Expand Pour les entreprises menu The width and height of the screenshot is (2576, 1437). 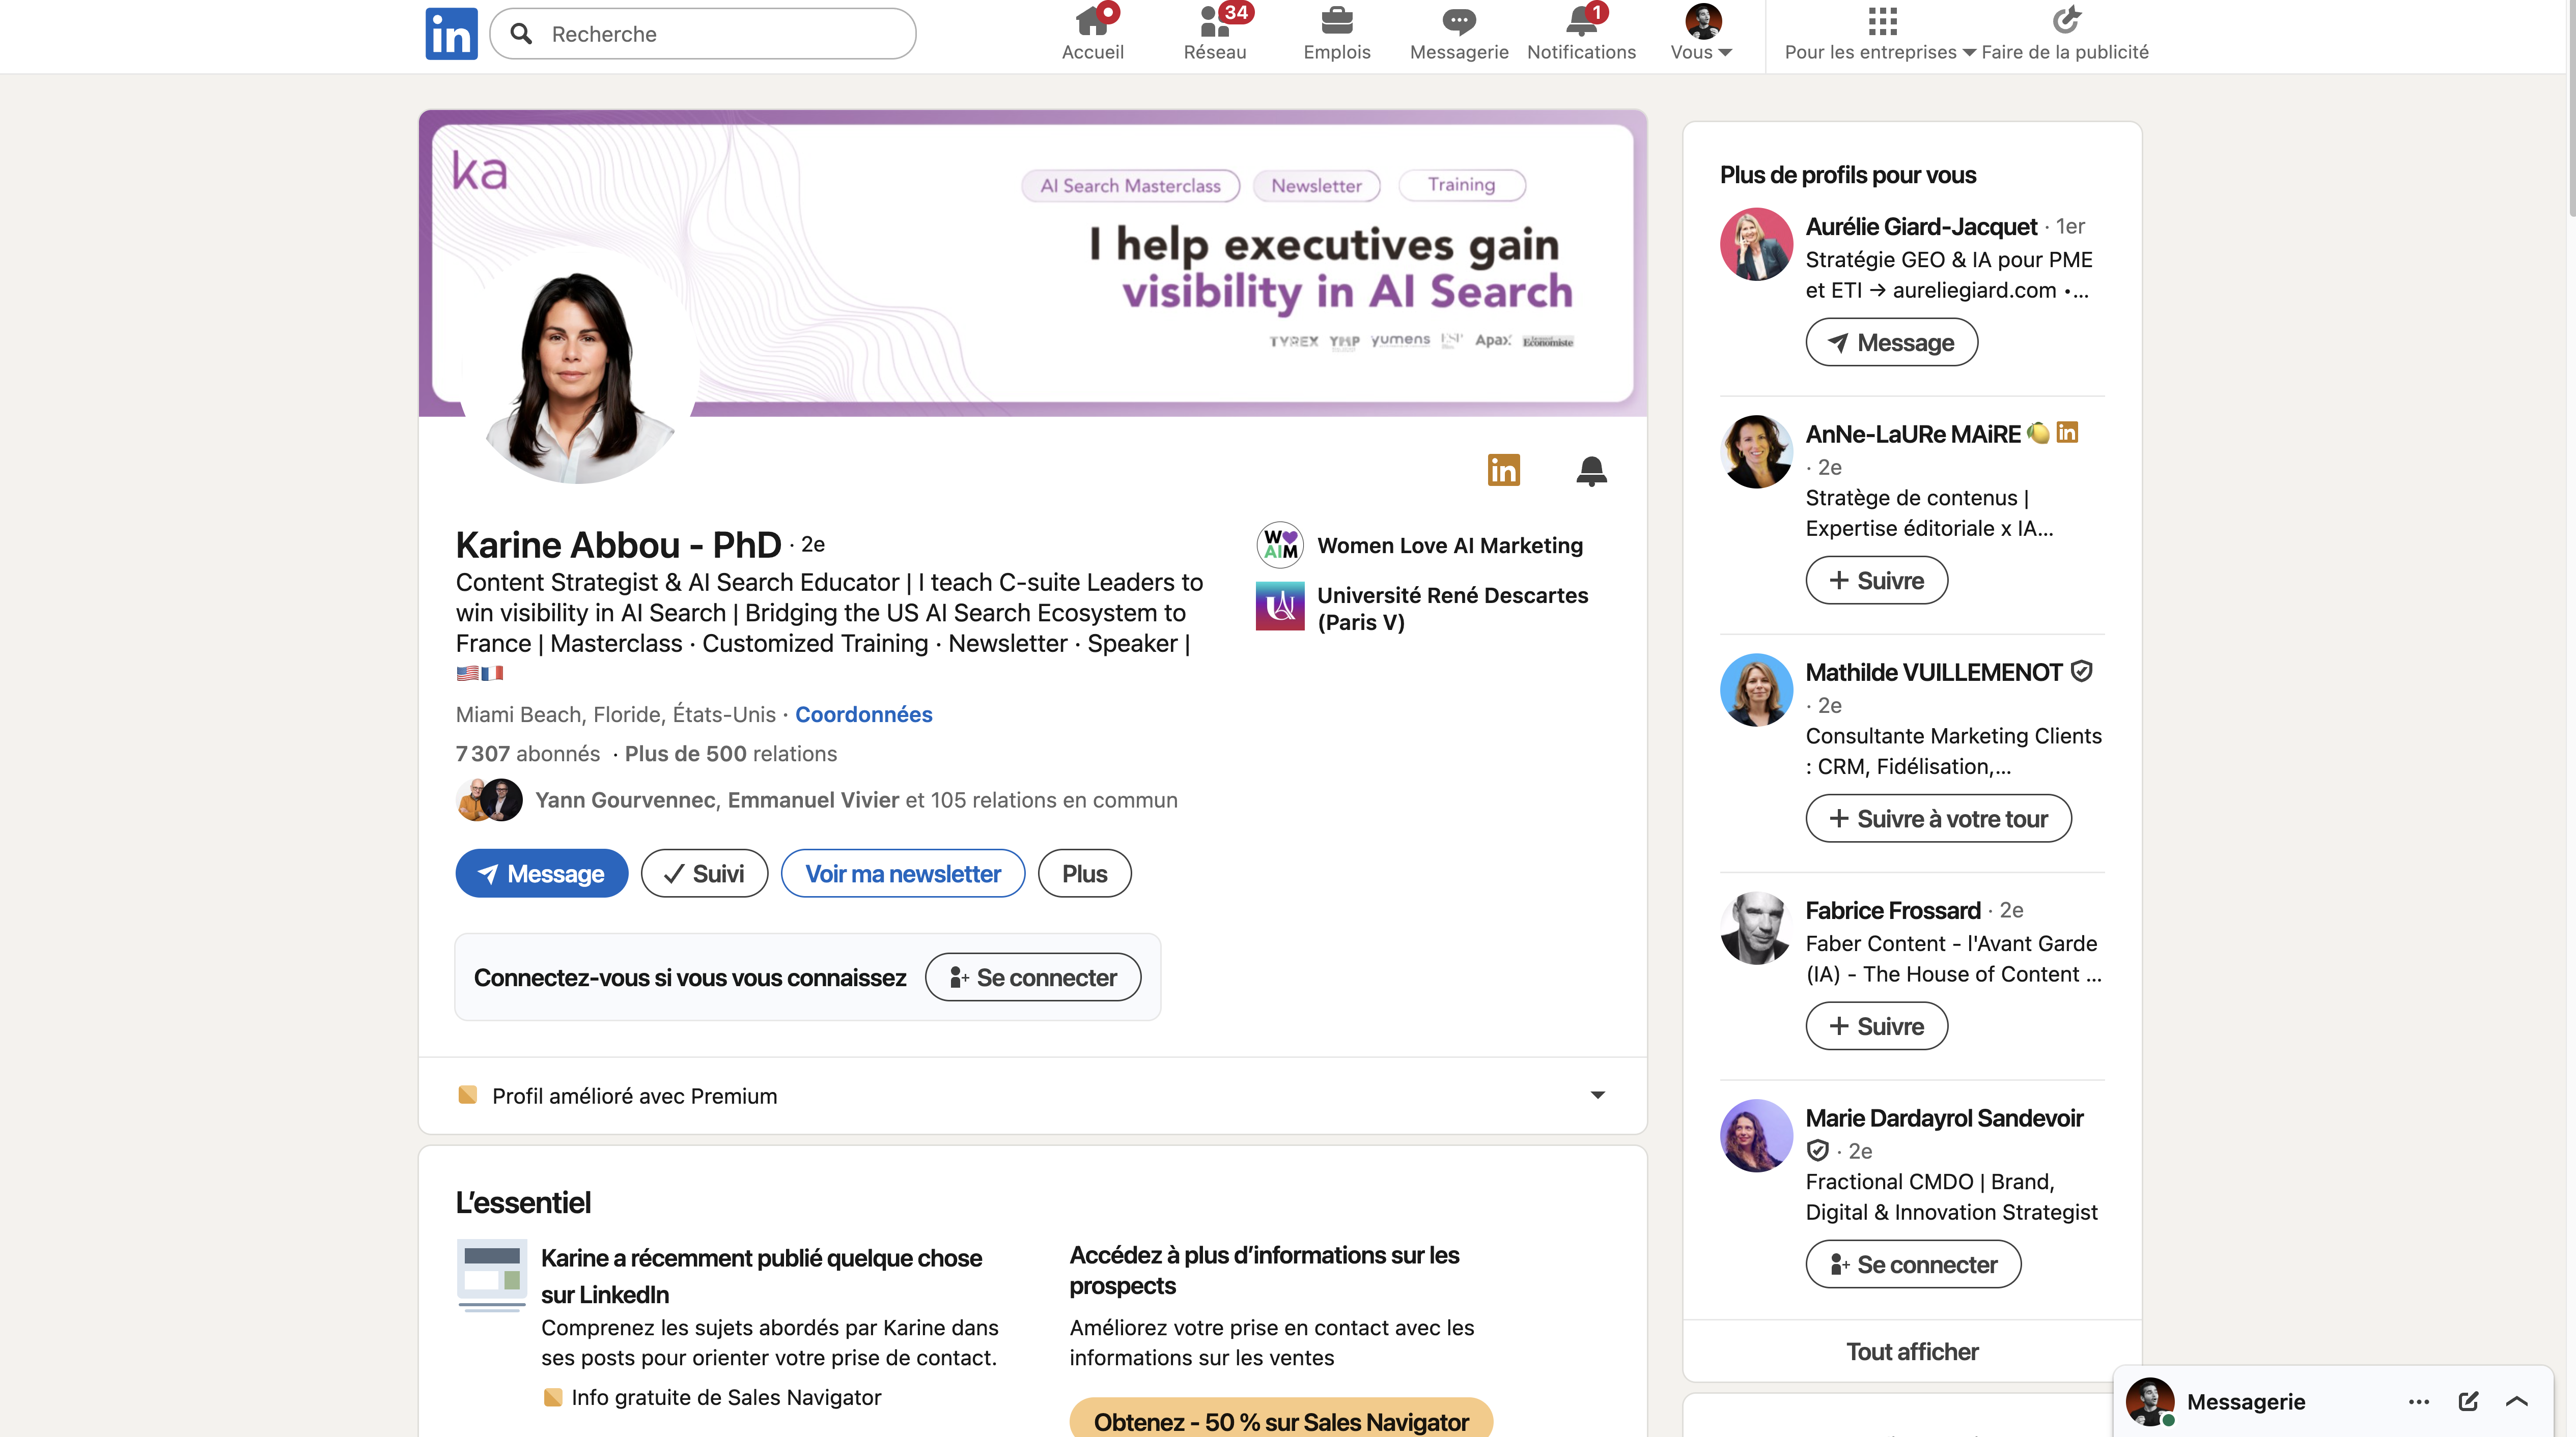point(1880,34)
